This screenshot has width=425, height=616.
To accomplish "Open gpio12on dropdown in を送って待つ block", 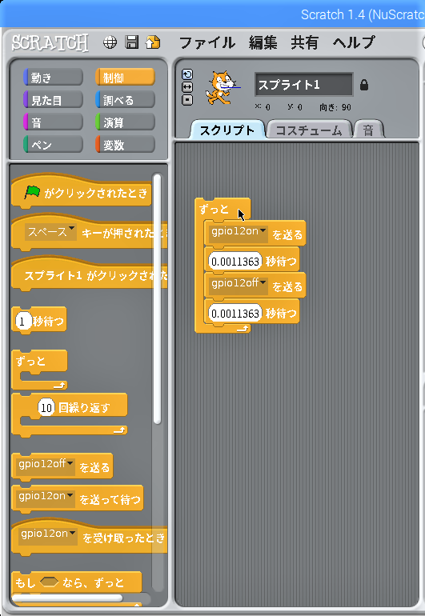I will click(x=46, y=498).
